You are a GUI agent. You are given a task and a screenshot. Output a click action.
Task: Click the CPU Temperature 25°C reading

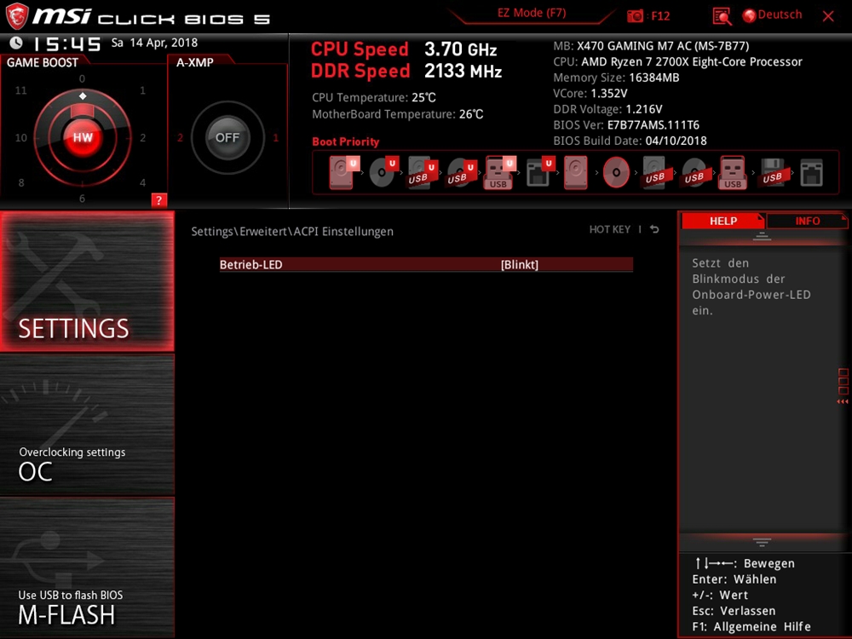tap(374, 98)
